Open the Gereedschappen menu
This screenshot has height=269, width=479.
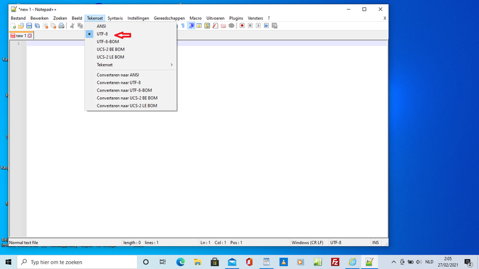pos(169,19)
